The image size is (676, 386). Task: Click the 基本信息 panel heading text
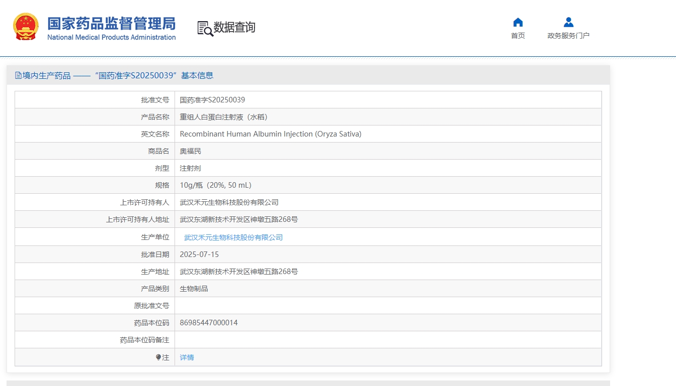pyautogui.click(x=197, y=76)
